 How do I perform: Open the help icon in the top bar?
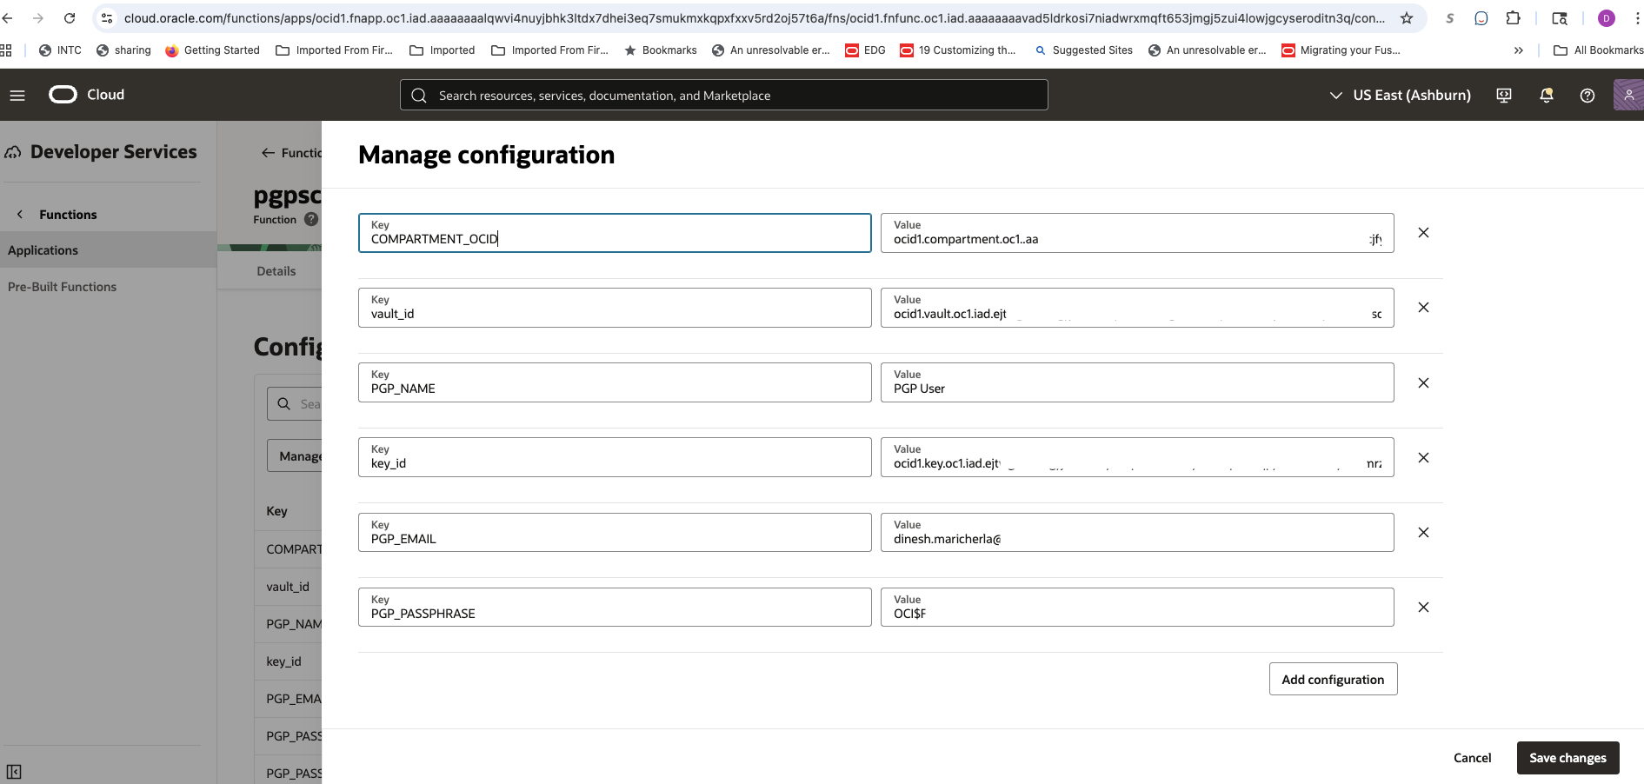tap(1587, 96)
